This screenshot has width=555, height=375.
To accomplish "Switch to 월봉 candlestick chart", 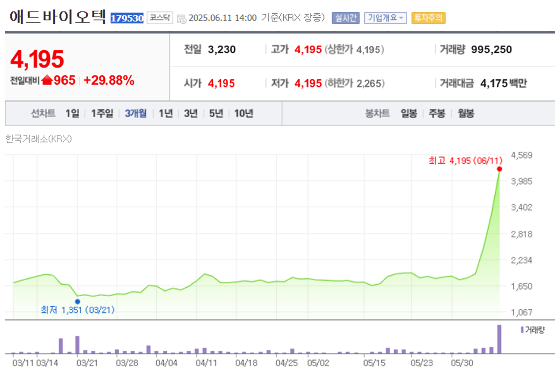I will pos(466,113).
